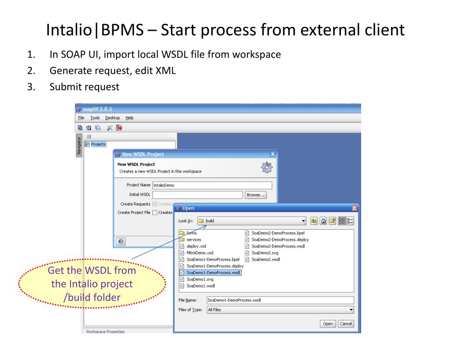Select SoaDemo1-DemoProcess.bpel file
Screen dimensions: 451x338
coord(210,259)
